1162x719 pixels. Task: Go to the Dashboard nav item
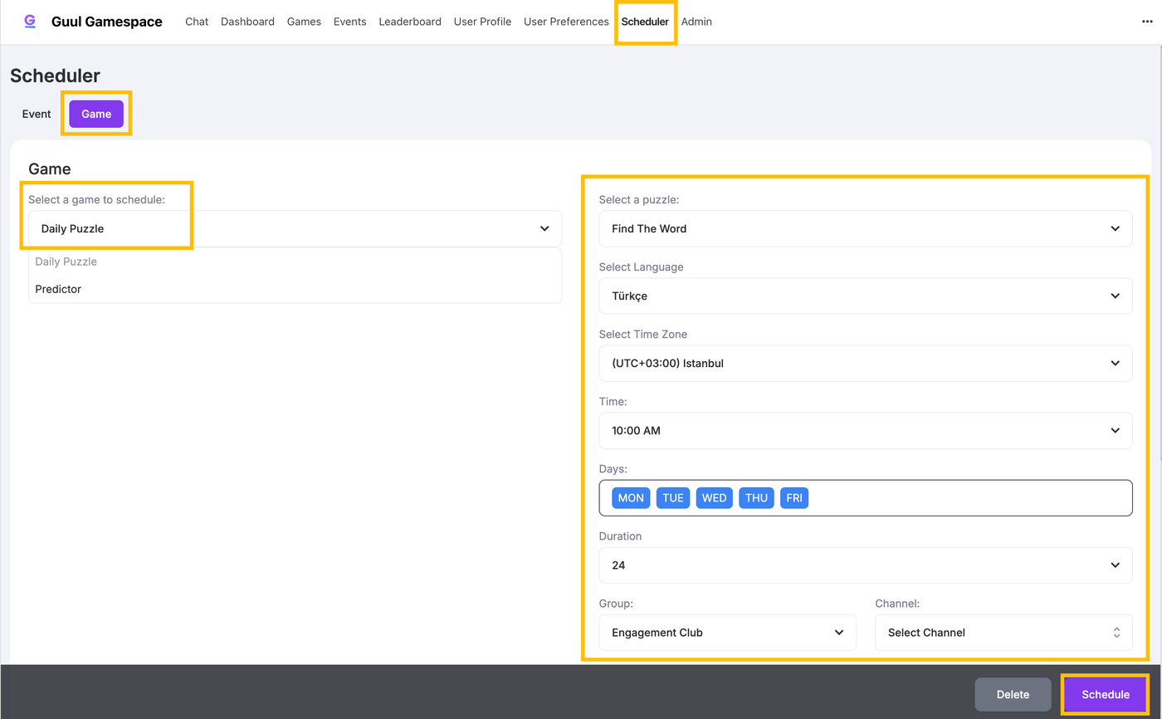[247, 22]
